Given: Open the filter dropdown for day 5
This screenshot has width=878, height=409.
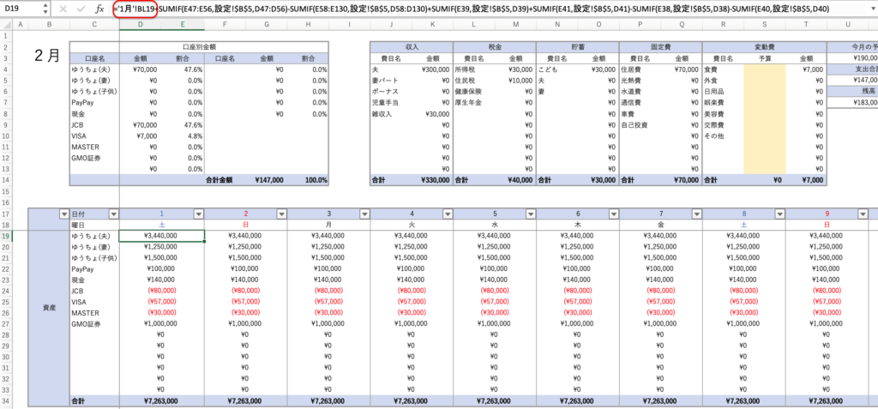Looking at the screenshot, I should click(531, 214).
